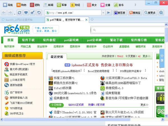The image size is (168, 126).
Task: Click the undo closed tab icon
Action: pos(39,13)
